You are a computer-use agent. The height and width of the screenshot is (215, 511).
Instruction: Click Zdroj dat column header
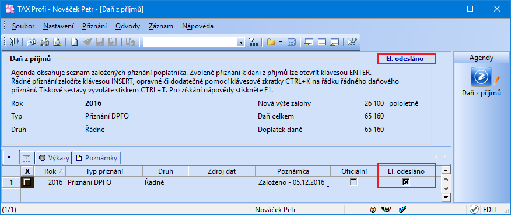pyautogui.click(x=221, y=171)
